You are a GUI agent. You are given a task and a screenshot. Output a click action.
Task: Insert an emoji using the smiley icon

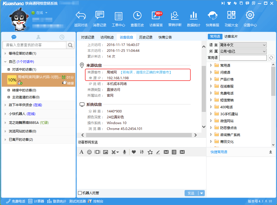[x=89, y=152]
